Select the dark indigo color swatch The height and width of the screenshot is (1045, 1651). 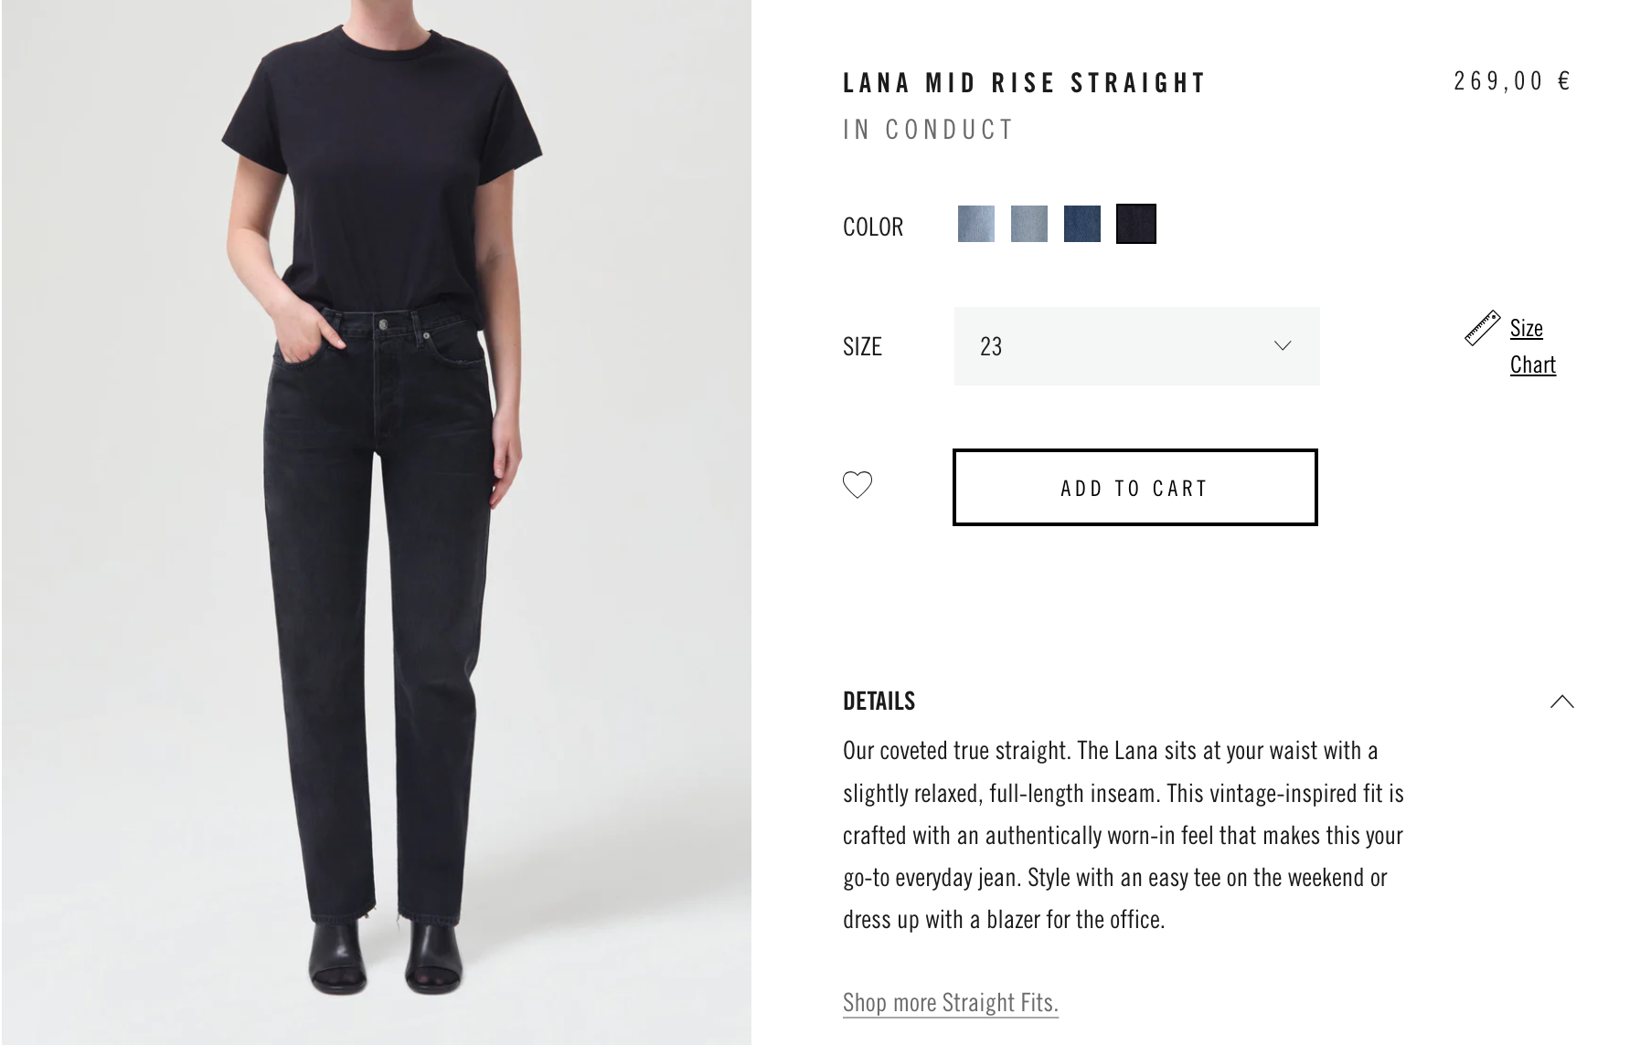pos(1081,224)
